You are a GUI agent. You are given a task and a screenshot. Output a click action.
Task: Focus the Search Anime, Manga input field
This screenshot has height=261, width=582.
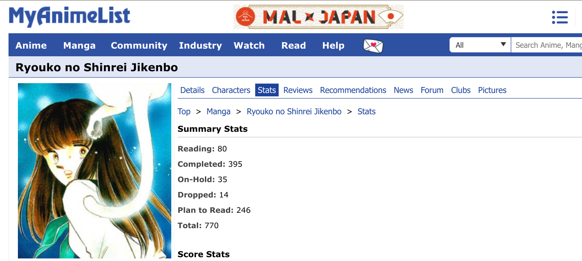547,45
